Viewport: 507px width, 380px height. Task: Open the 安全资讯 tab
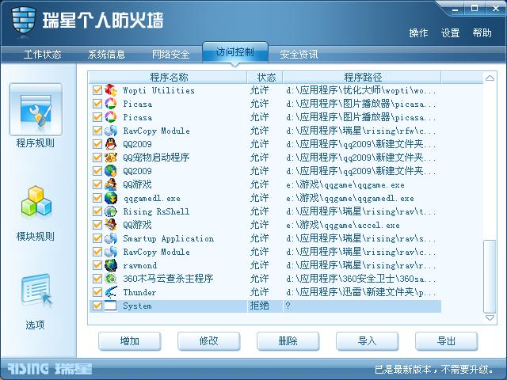pyautogui.click(x=299, y=55)
